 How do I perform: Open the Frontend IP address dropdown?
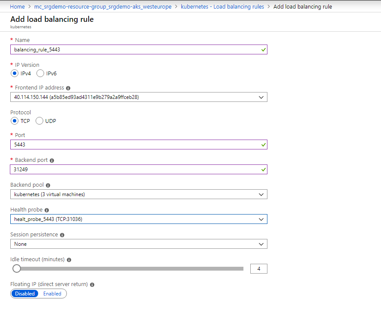pos(261,97)
